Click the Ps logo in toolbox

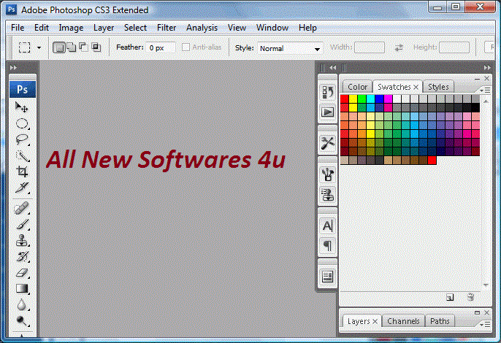click(23, 90)
